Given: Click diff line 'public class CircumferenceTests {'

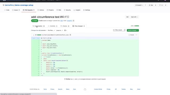Looking at the screenshot, I should pos(53,53).
